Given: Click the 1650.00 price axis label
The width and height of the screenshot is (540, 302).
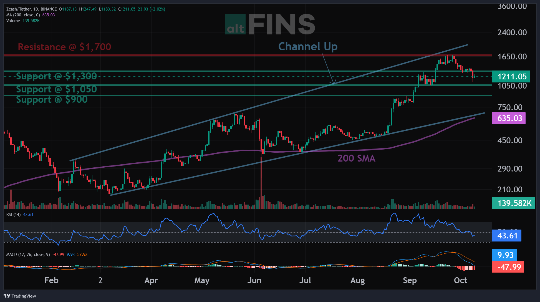Looking at the screenshot, I should 512,57.
